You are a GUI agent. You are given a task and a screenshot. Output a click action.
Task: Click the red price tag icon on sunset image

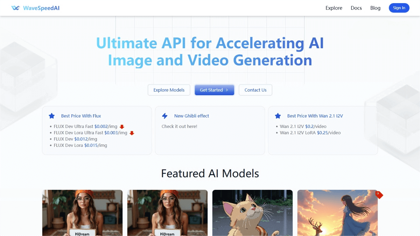[379, 195]
